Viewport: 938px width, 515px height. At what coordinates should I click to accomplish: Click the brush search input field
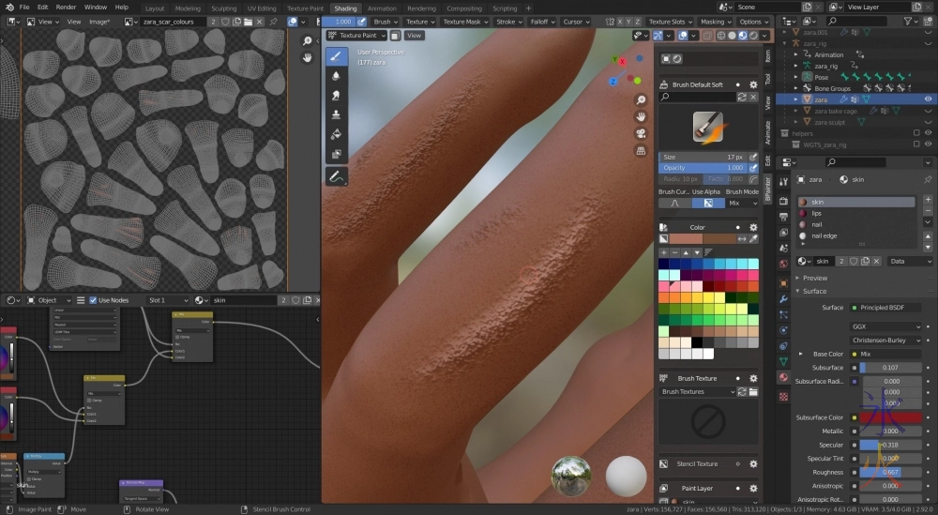698,97
